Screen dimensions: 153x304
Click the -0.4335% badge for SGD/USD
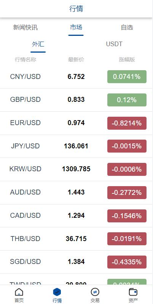click(127, 262)
